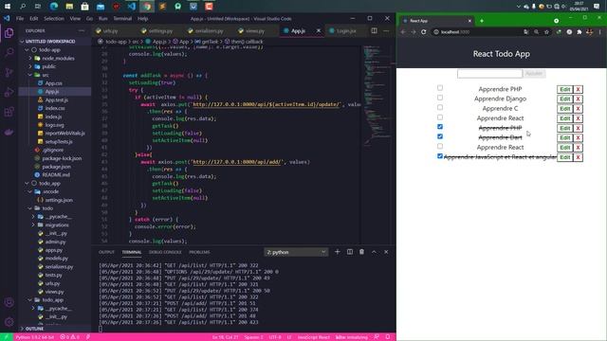Open the Manage gear in activity bar

tap(9, 322)
